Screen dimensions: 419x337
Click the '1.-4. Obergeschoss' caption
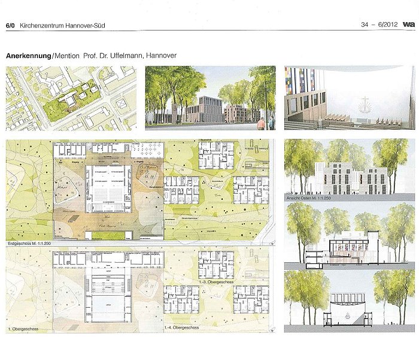coord(182,327)
